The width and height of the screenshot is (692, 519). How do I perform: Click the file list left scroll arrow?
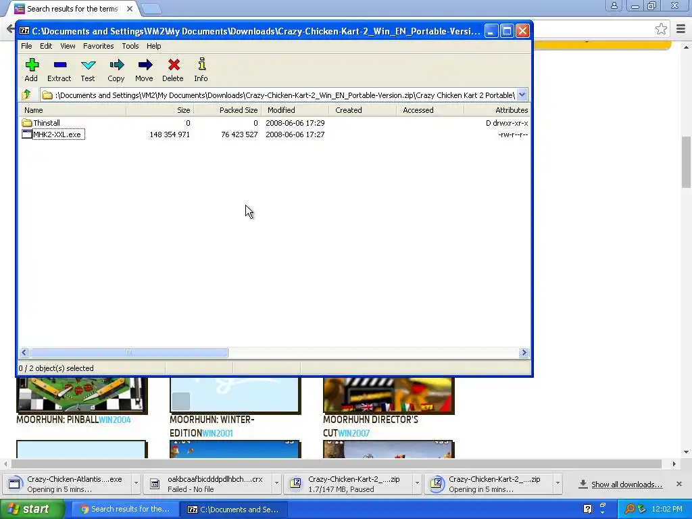pyautogui.click(x=24, y=352)
